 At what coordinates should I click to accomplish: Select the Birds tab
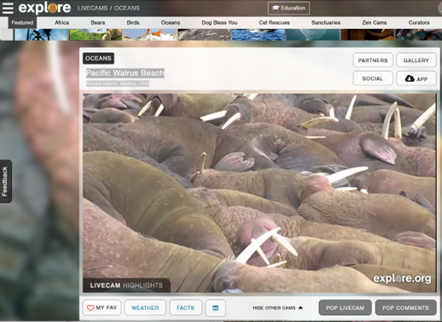[x=133, y=22]
